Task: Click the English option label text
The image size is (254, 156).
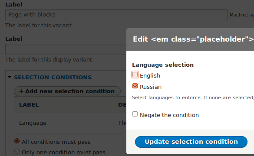Action: (150, 76)
